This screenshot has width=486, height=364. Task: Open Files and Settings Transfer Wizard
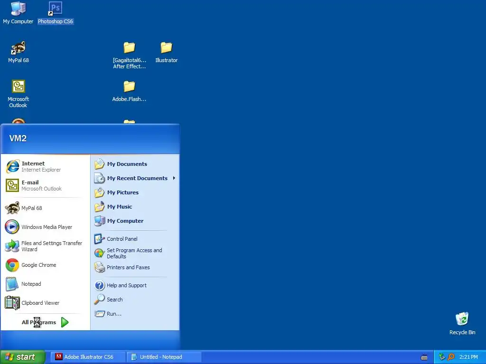click(x=46, y=246)
